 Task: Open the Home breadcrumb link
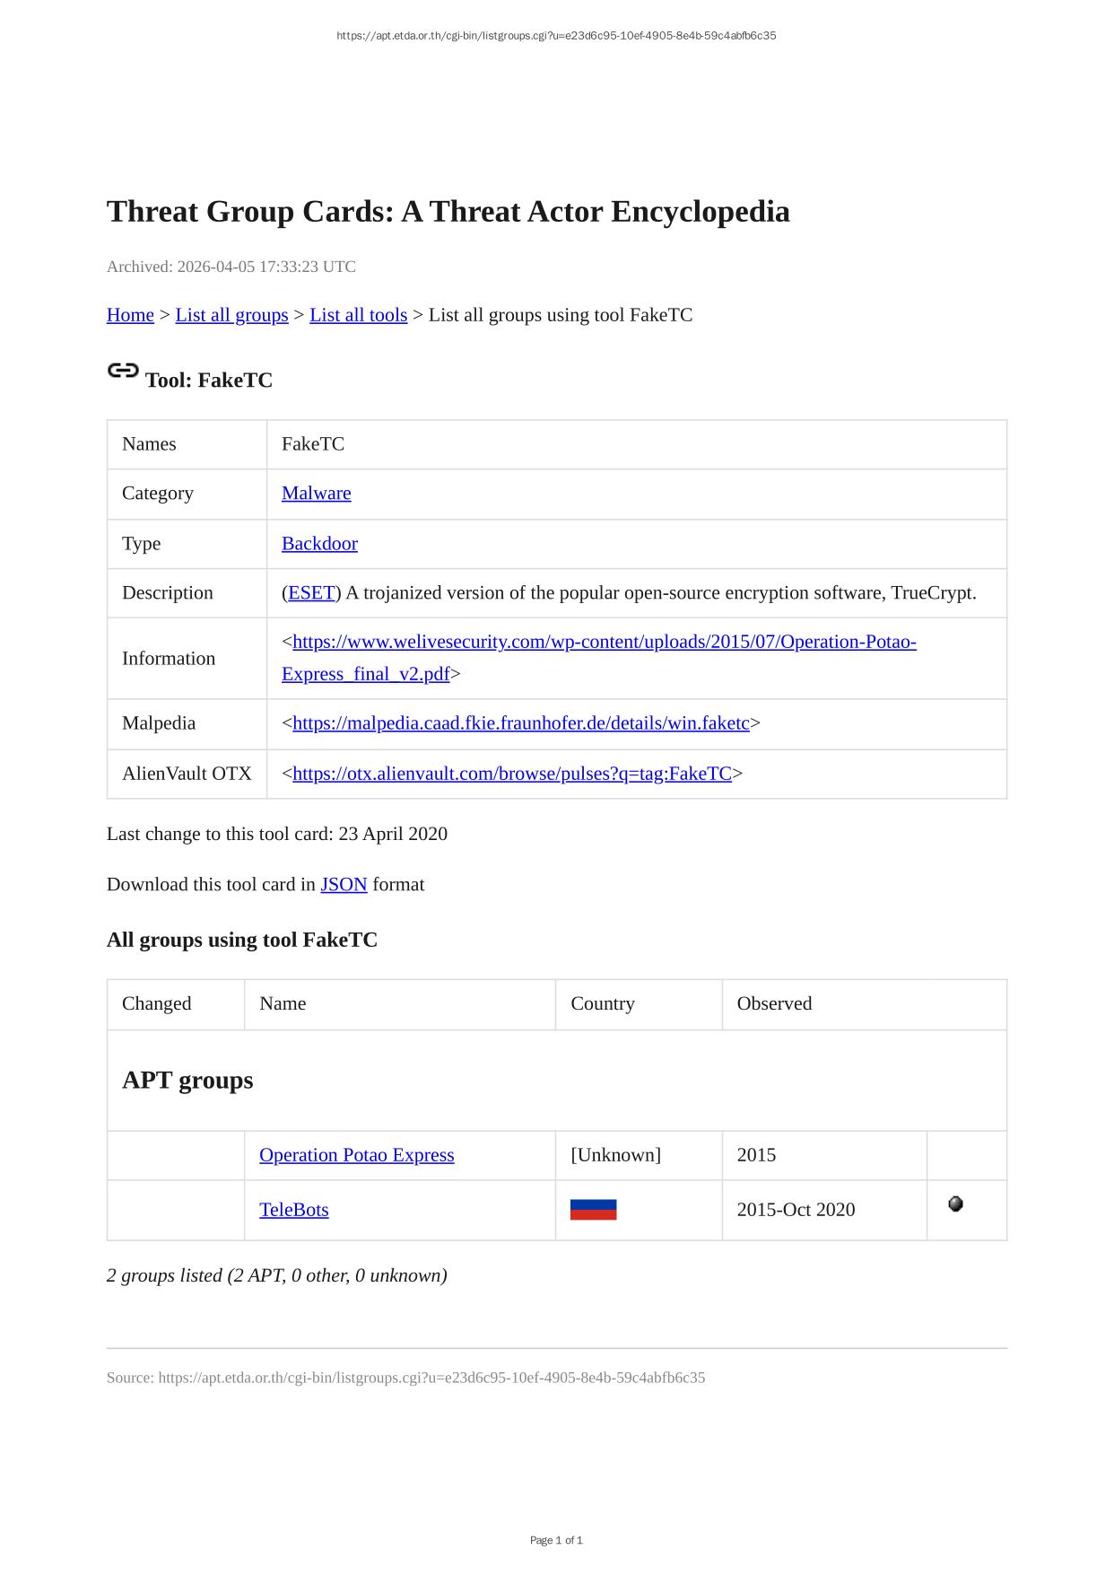coord(130,315)
